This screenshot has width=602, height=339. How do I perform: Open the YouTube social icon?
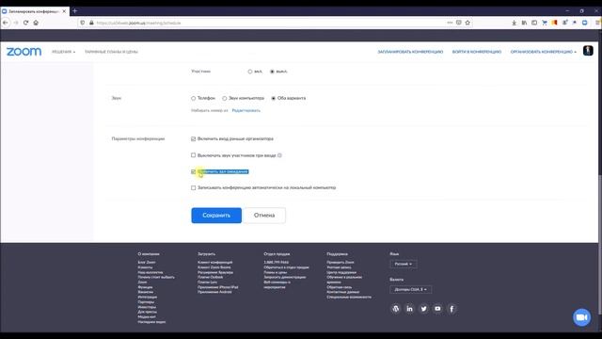tap(437, 309)
